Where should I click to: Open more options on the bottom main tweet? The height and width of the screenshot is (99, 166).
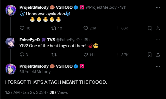158,66
